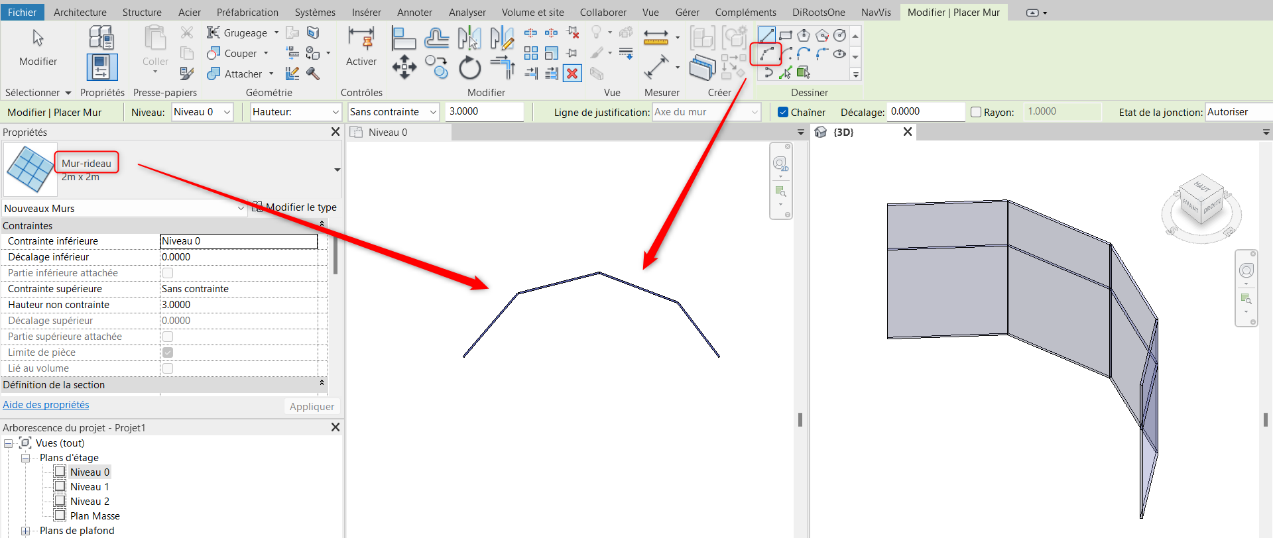Select the Line draw tool
The width and height of the screenshot is (1273, 538).
click(766, 35)
